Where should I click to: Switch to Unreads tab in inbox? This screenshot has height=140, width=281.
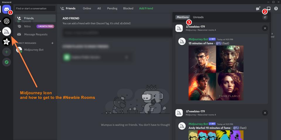198,17
